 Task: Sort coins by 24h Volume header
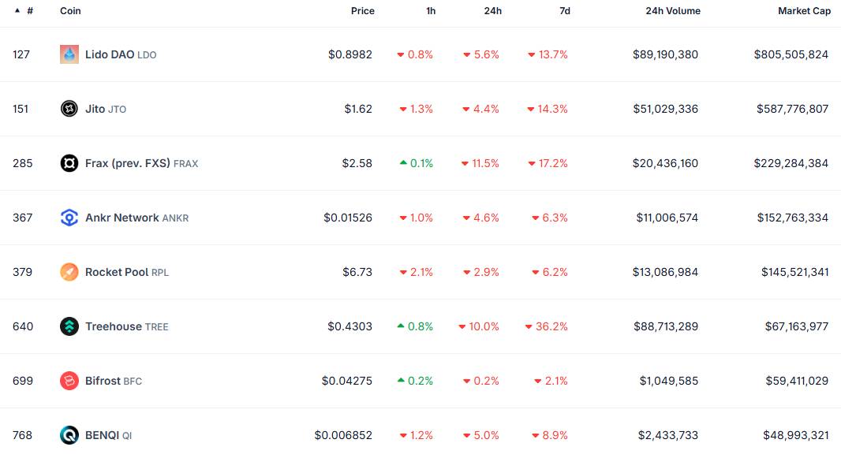coord(672,11)
